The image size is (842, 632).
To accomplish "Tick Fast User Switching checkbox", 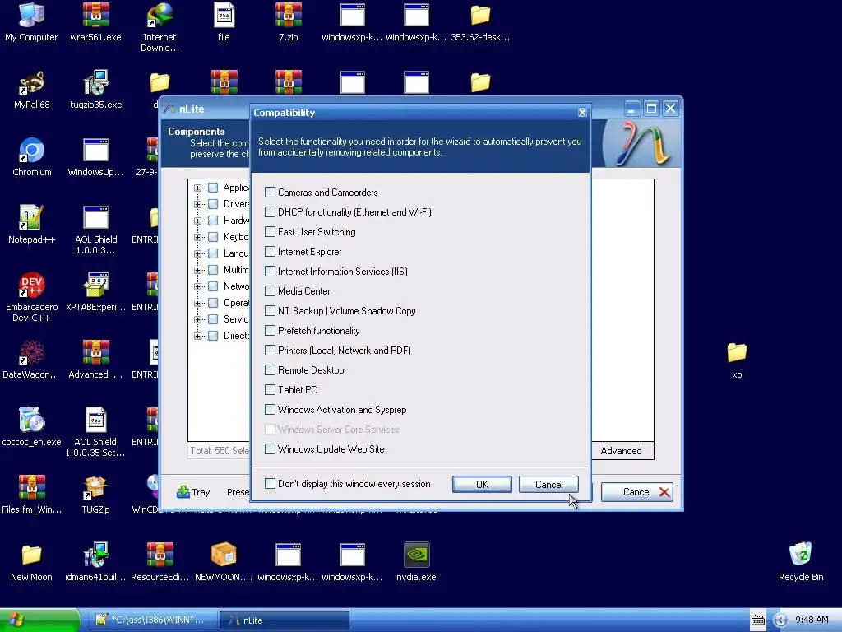I will (270, 231).
